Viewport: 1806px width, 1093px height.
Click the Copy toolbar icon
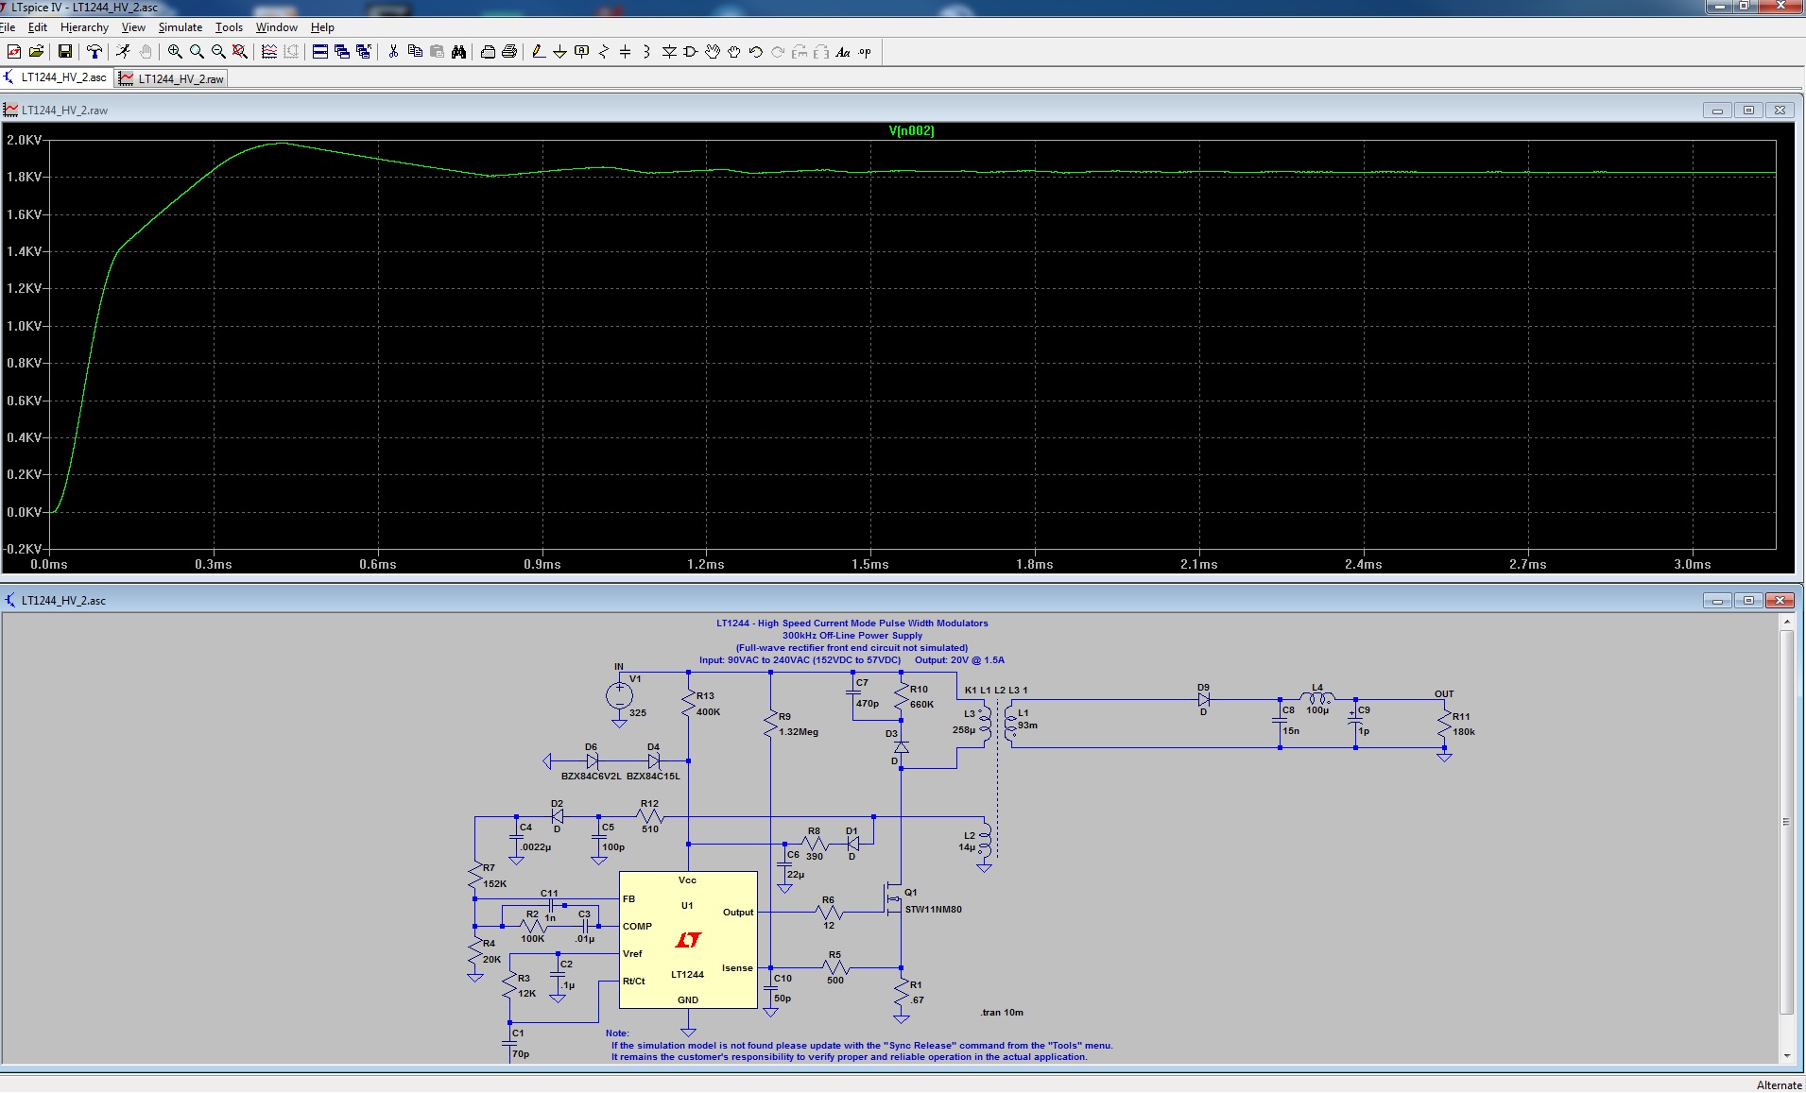click(x=415, y=52)
